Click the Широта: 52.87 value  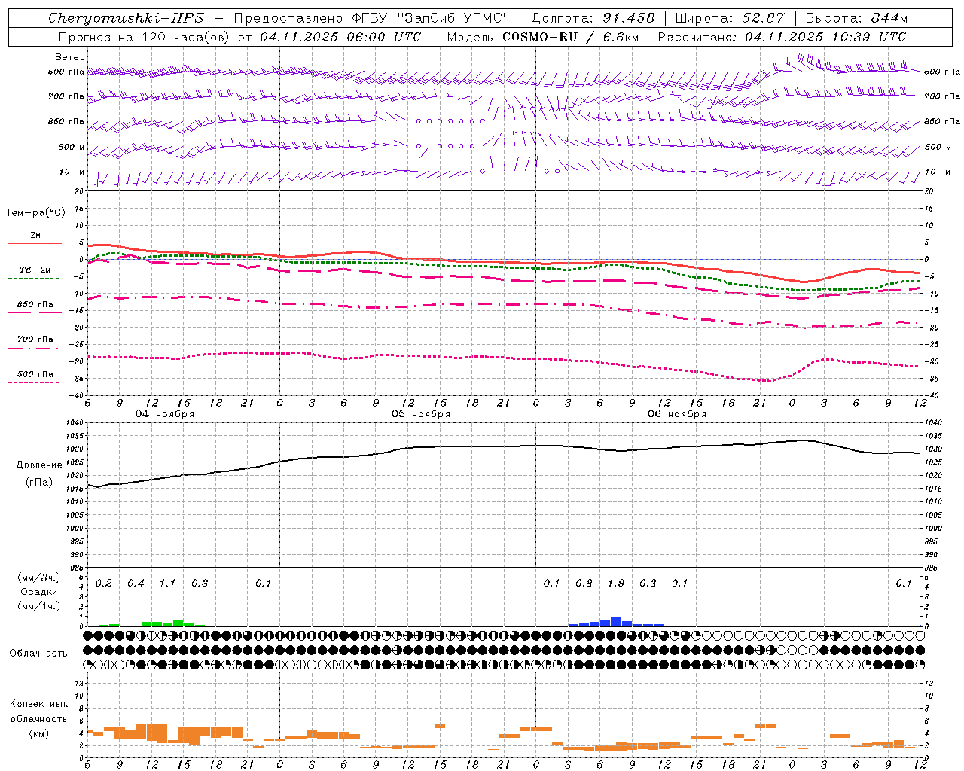click(730, 18)
